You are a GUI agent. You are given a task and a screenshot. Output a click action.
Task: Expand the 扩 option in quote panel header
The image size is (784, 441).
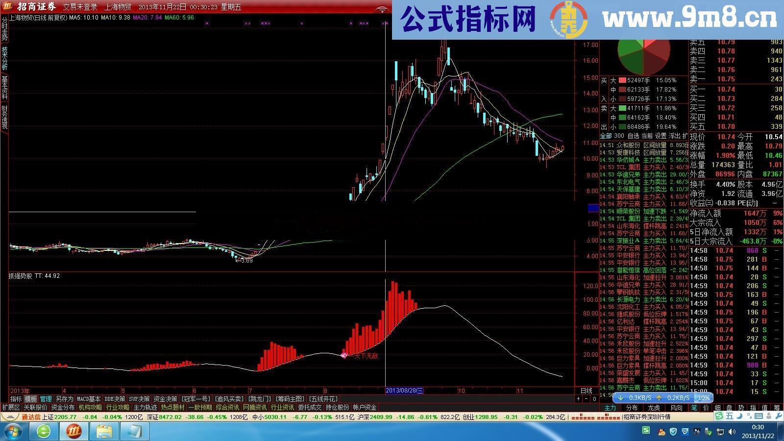(684, 136)
